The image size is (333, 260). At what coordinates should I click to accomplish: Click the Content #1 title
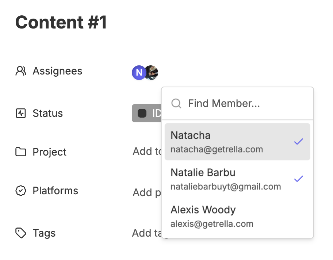(61, 22)
